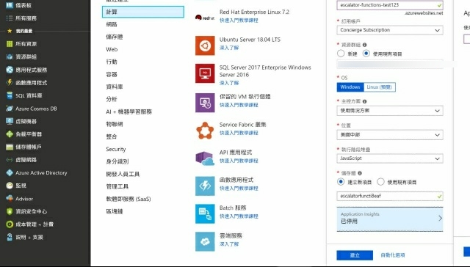This screenshot has width=470, height=267.
Task: Select the 區塊鏈 category
Action: pos(115,211)
